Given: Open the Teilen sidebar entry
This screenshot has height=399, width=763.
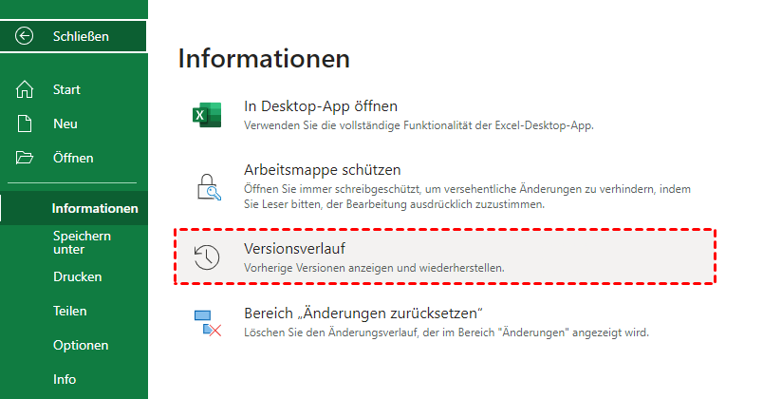Looking at the screenshot, I should click(70, 311).
